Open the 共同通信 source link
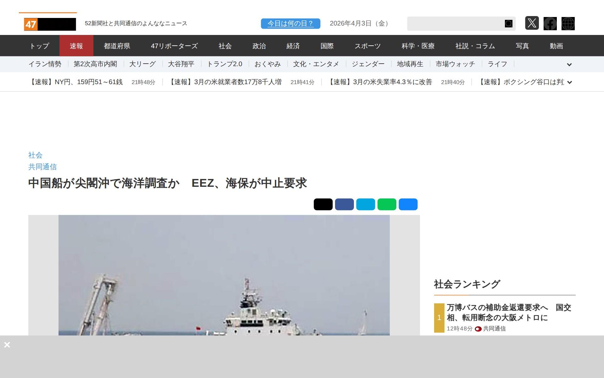The width and height of the screenshot is (604, 378). 42,167
